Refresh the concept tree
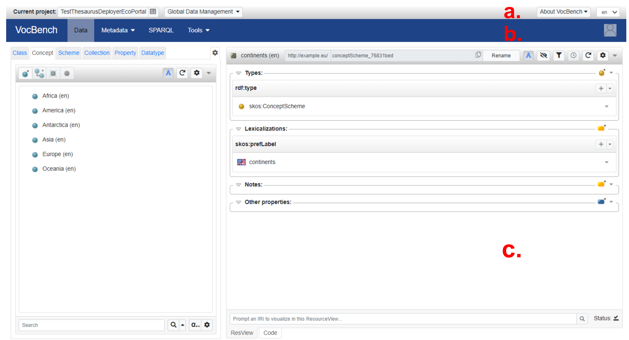629x340 pixels. [x=183, y=73]
